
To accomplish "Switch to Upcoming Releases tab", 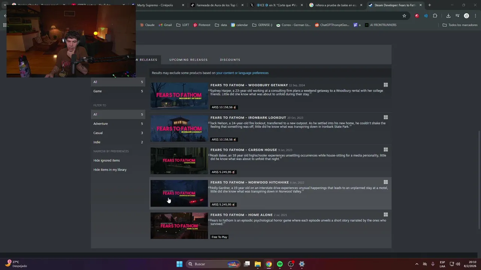I will pyautogui.click(x=188, y=60).
